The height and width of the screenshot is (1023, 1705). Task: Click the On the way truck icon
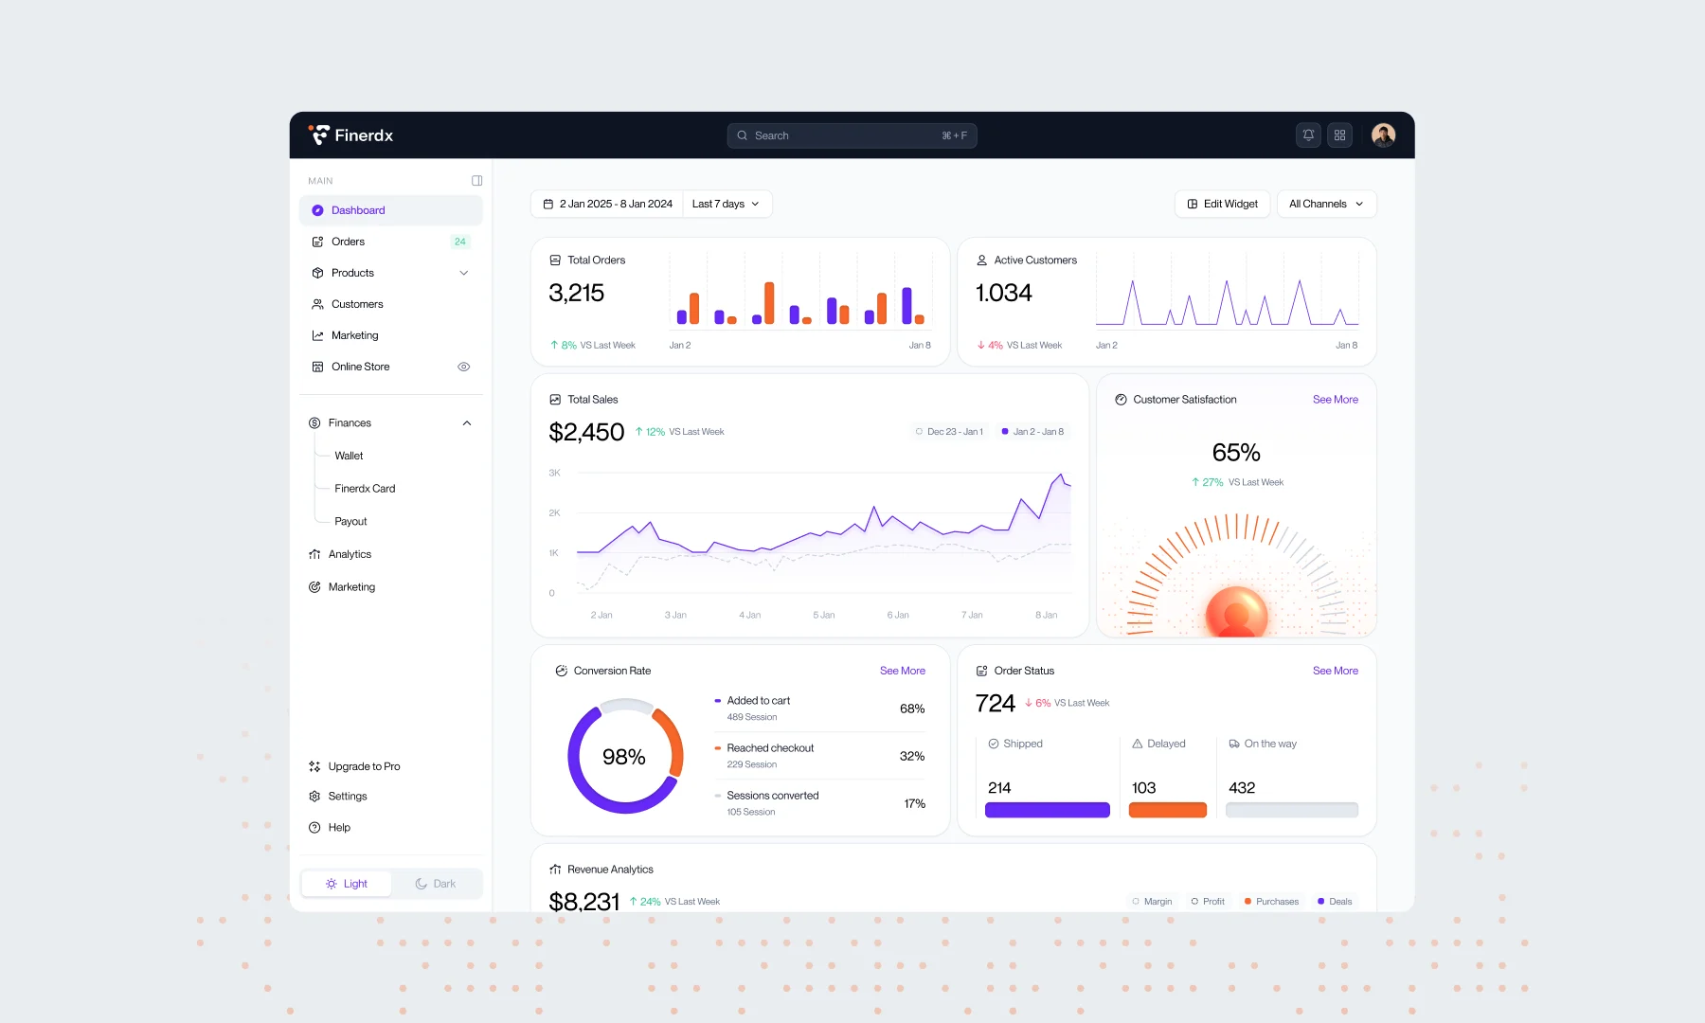click(1234, 744)
